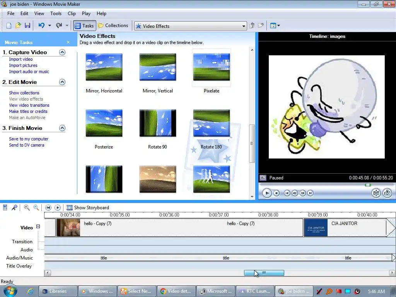396x297 pixels.
Task: Collapse the Video track expander
Action: [x=38, y=227]
